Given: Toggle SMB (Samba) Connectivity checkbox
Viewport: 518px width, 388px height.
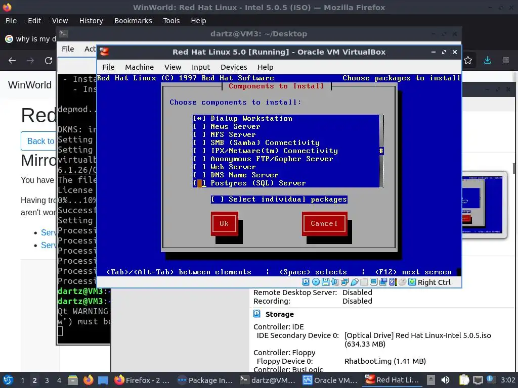Looking at the screenshot, I should tap(199, 142).
